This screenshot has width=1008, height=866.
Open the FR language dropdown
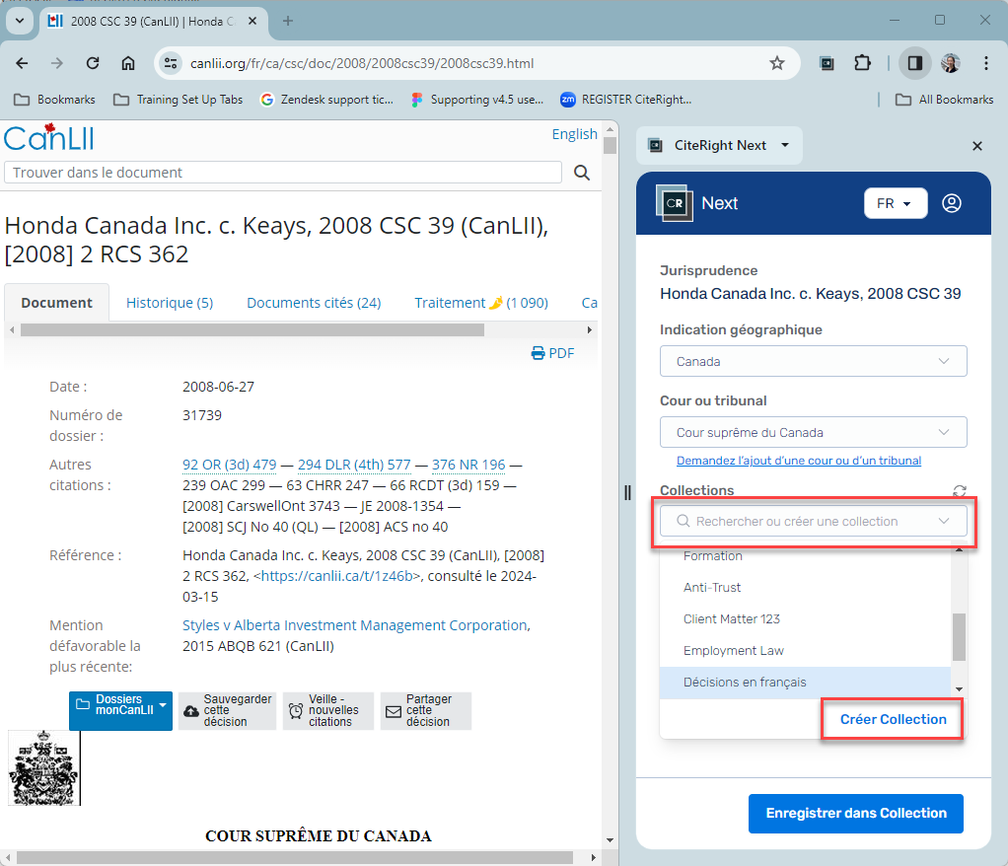tap(896, 203)
